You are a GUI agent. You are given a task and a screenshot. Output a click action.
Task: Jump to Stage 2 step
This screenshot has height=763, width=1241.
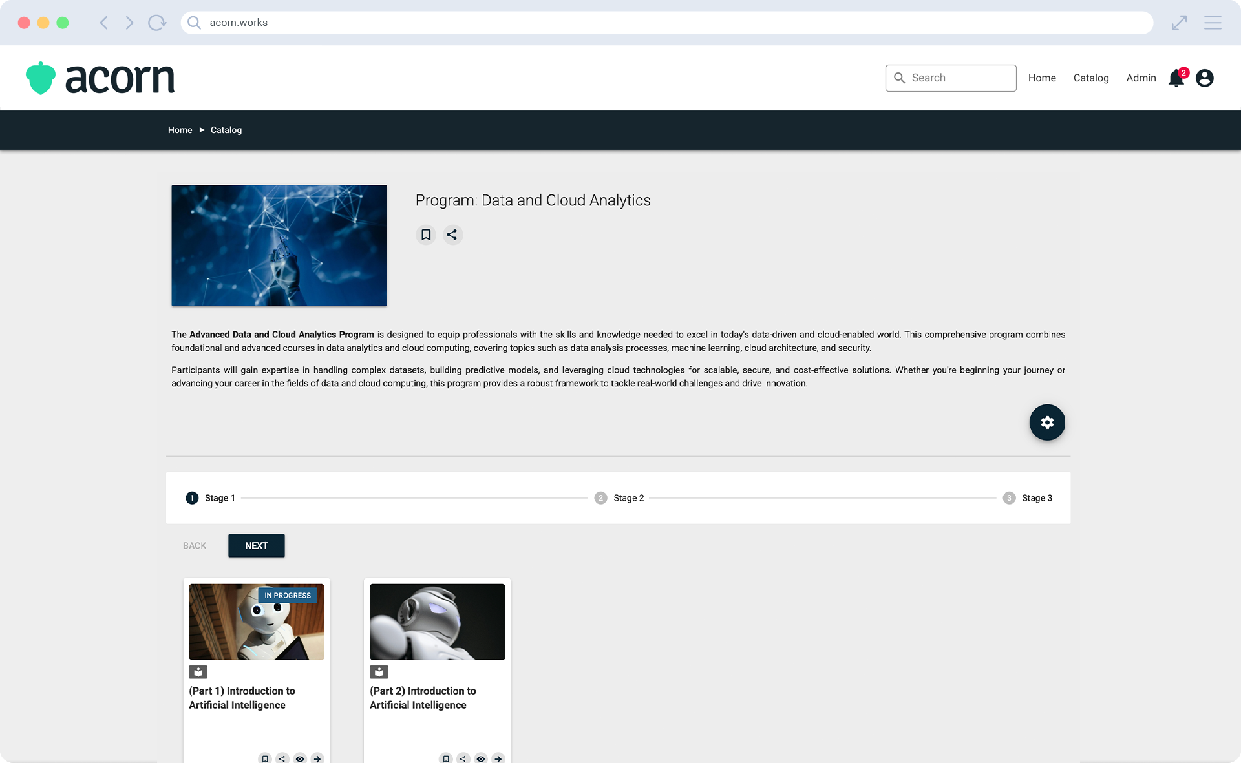point(619,498)
